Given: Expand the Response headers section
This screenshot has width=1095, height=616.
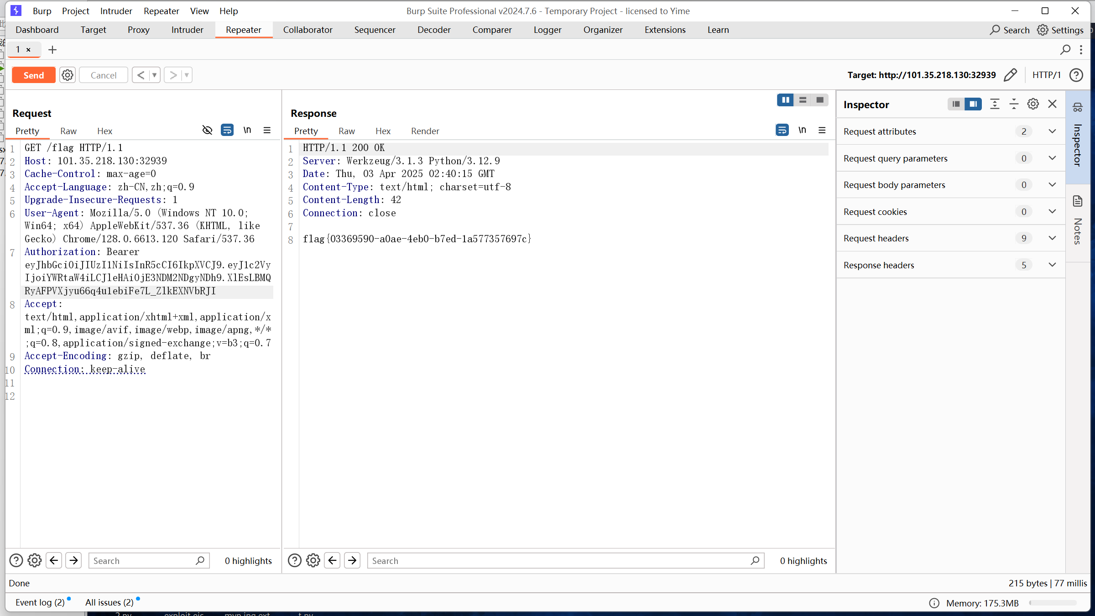Looking at the screenshot, I should coord(1052,265).
